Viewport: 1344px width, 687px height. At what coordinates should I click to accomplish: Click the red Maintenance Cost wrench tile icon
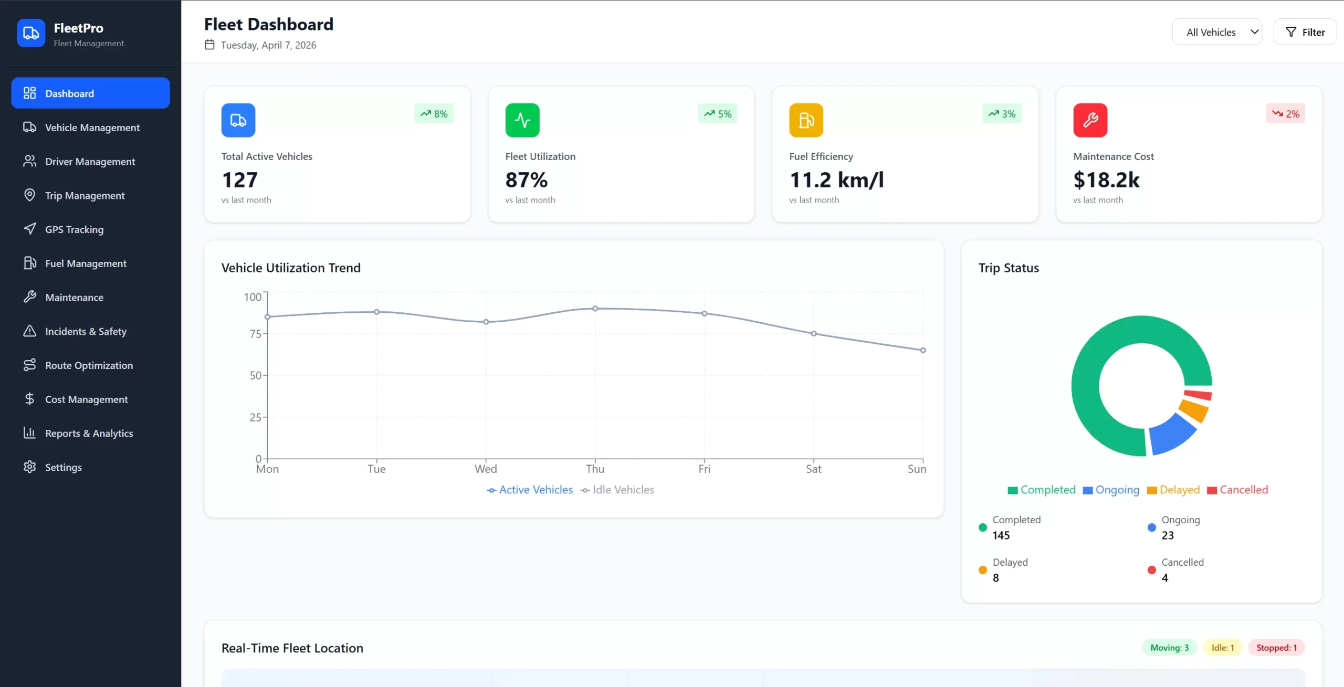point(1090,120)
